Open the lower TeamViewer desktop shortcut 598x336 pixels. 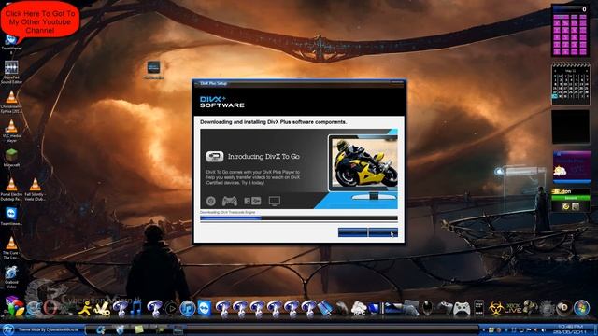pos(11,216)
